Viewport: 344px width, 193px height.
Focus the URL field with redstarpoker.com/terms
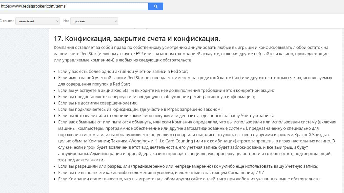tap(74, 6)
